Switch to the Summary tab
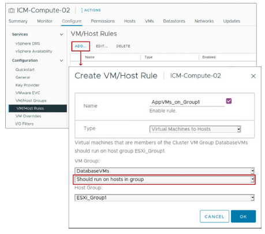The width and height of the screenshot is (265, 234). [18, 21]
